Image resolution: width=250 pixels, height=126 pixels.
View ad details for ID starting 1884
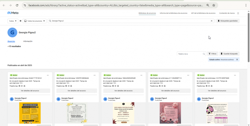[123, 91]
